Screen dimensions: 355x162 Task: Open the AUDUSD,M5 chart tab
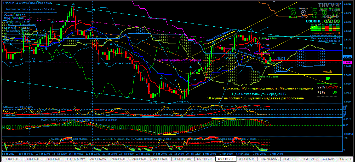(98, 159)
